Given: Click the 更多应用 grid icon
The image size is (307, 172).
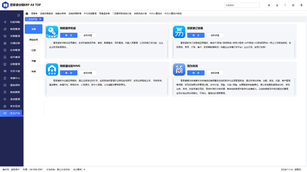Looking at the screenshot, I should (x=5, y=106).
